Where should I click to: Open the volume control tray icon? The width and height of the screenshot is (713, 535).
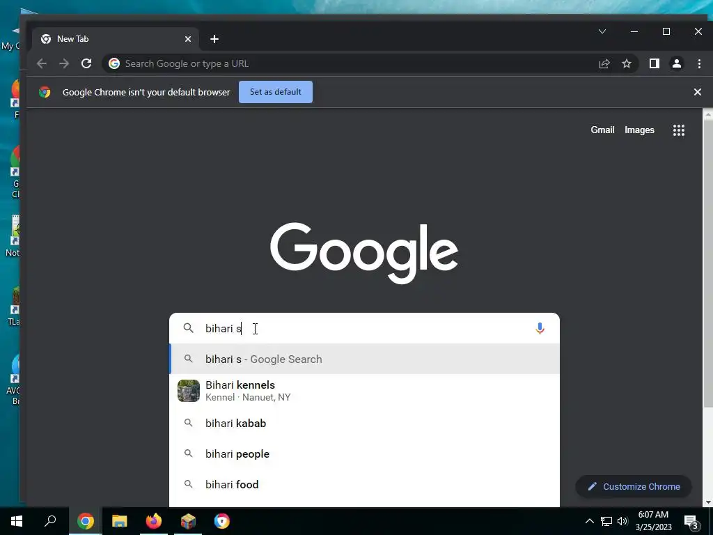[622, 521]
